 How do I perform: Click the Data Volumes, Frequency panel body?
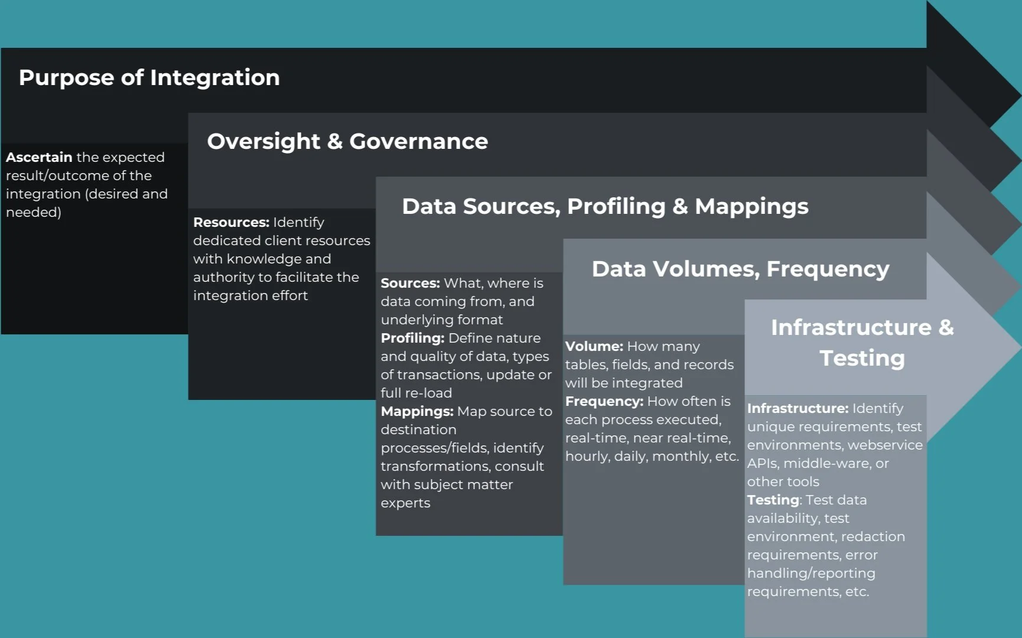click(650, 520)
